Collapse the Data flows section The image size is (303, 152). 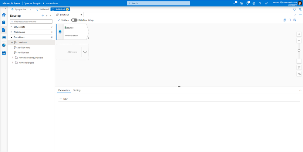tap(12, 37)
